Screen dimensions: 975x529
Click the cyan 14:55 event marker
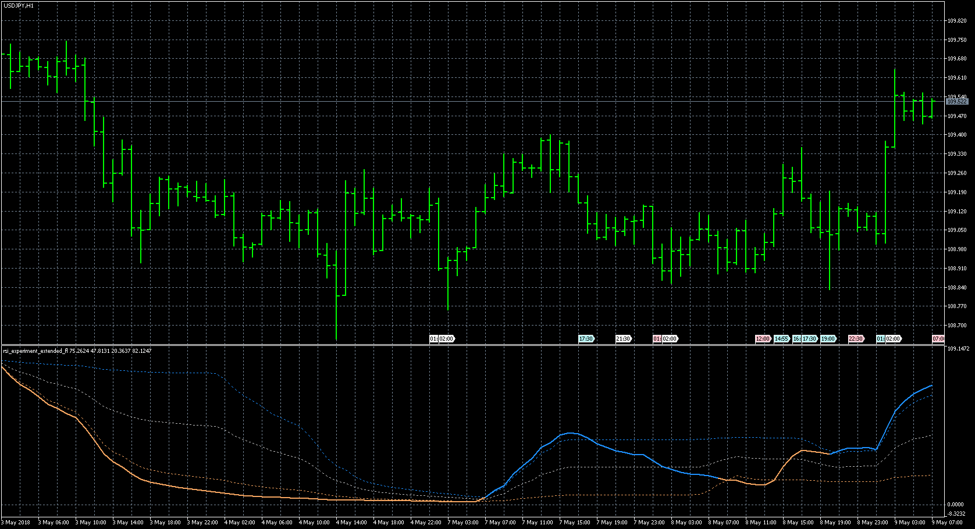[x=781, y=339]
